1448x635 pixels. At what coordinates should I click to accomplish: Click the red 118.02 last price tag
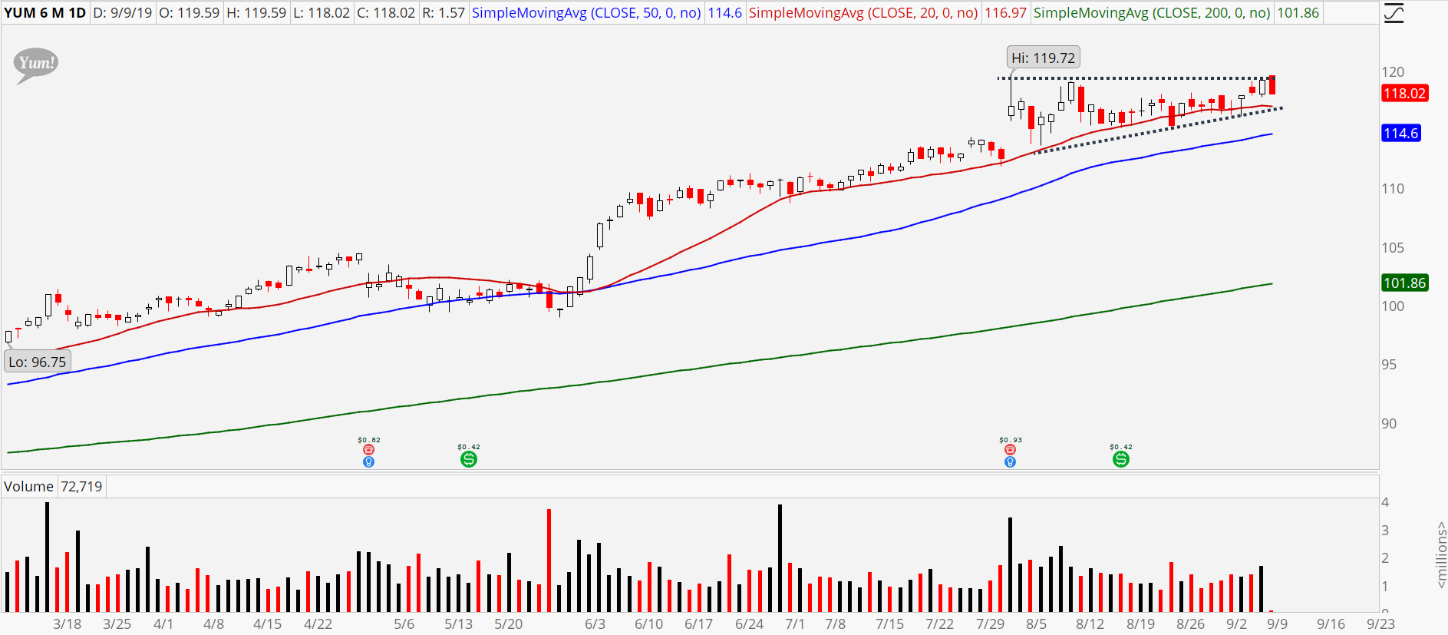pyautogui.click(x=1404, y=94)
